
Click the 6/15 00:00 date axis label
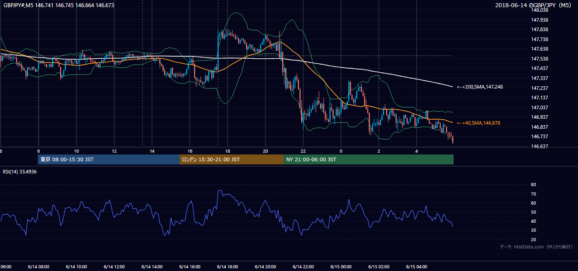tap(341, 266)
